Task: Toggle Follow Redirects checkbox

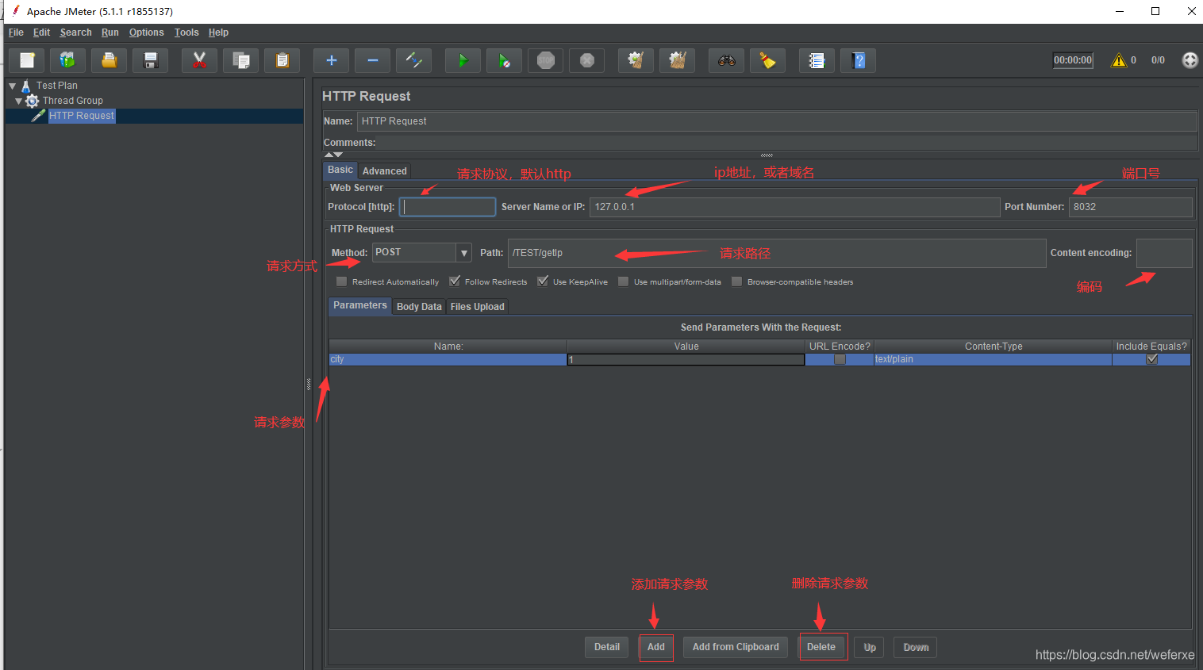Action: point(455,281)
